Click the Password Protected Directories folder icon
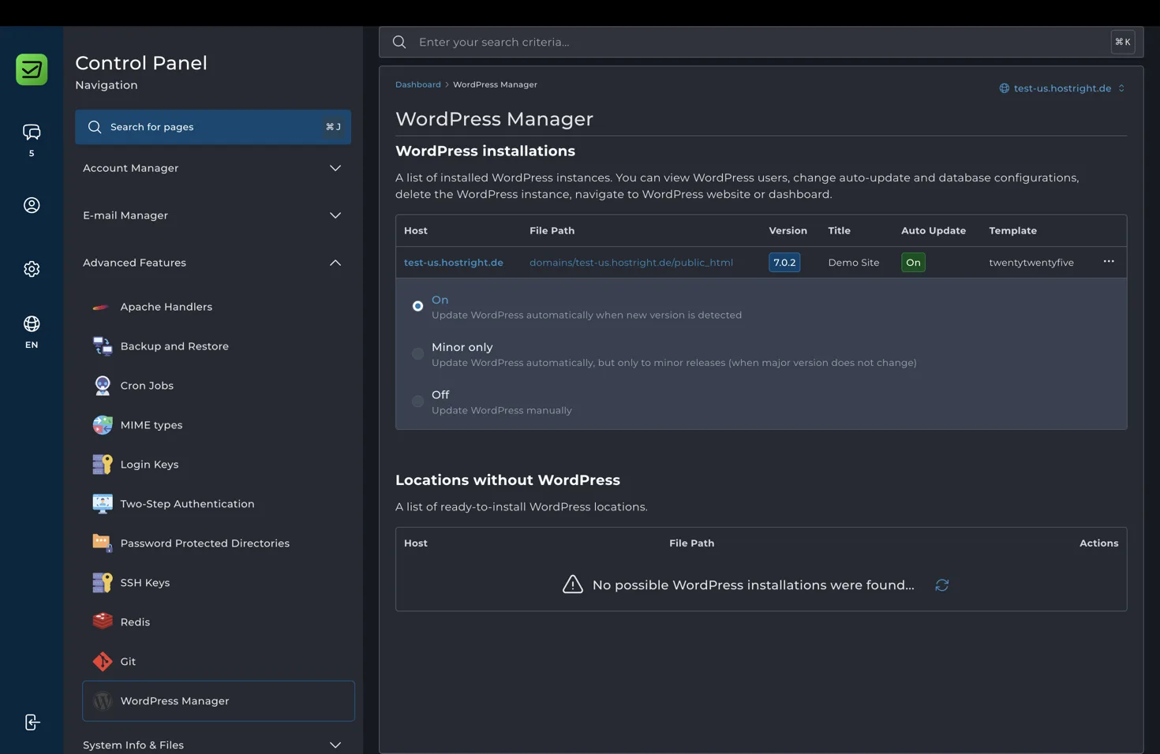1160x754 pixels. 102,543
